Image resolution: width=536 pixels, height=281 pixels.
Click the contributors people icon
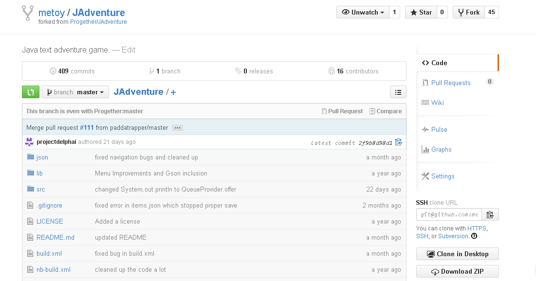click(x=331, y=71)
